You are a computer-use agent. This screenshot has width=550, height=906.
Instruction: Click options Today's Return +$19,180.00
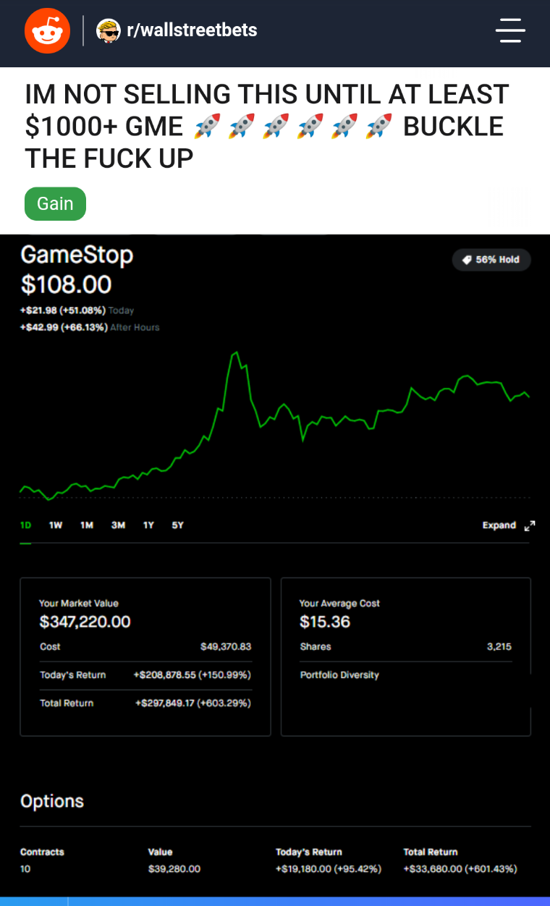tap(329, 869)
